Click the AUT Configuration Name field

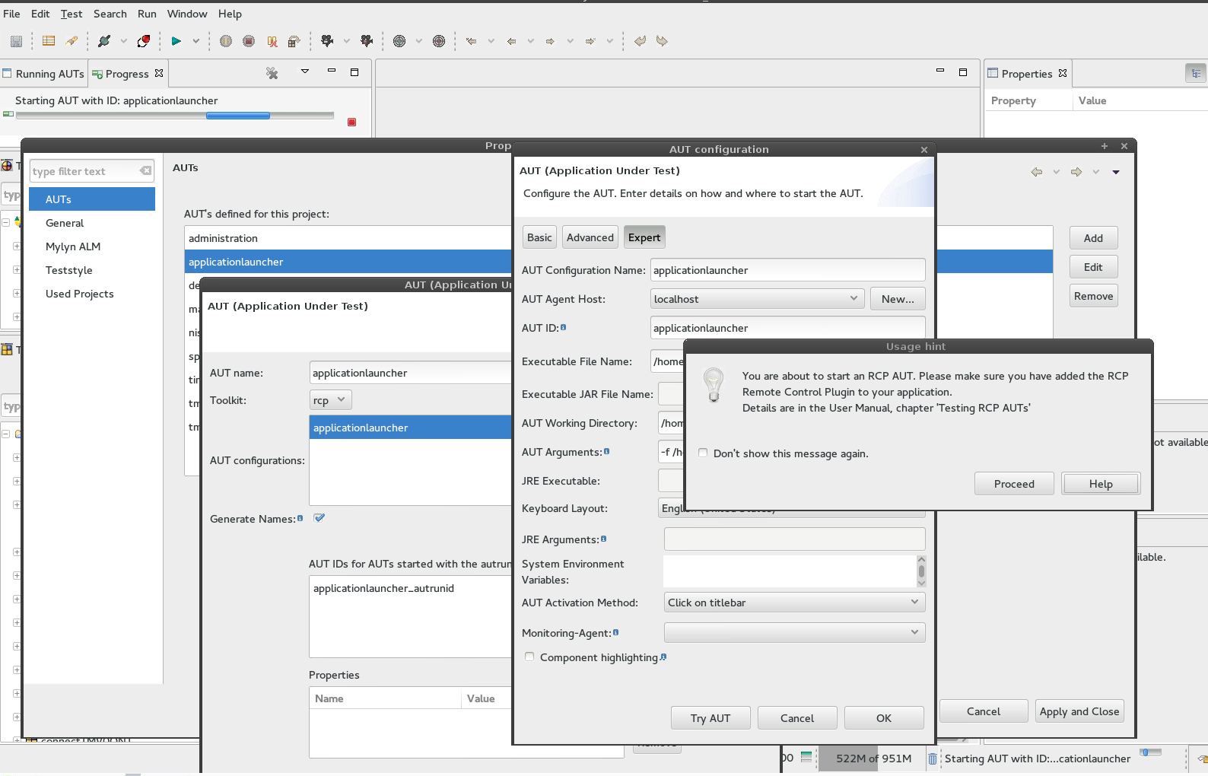[787, 270]
